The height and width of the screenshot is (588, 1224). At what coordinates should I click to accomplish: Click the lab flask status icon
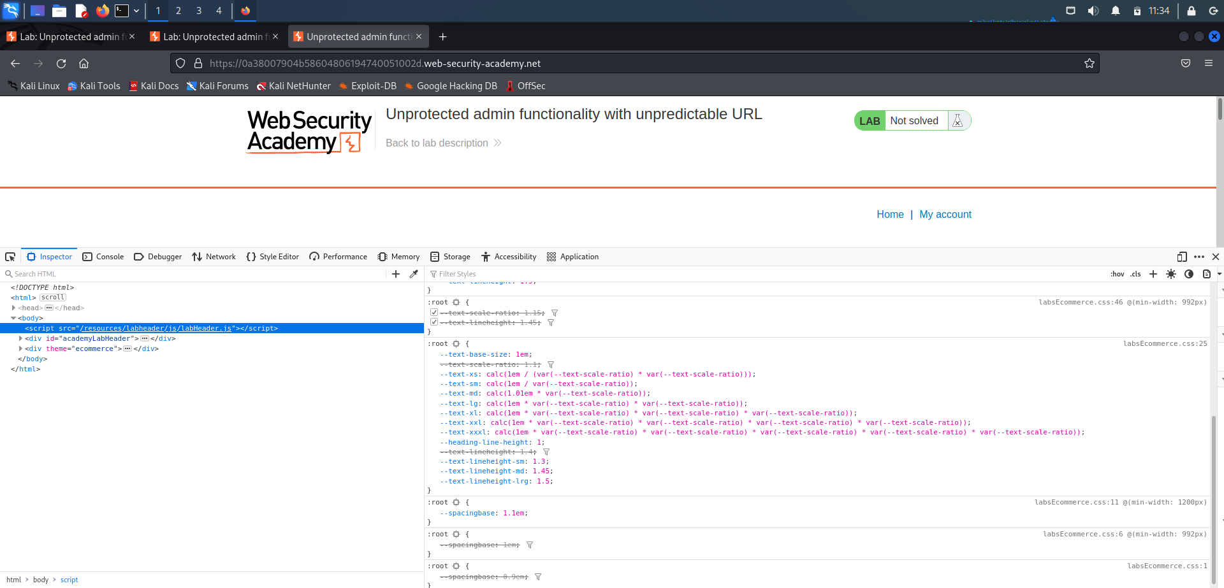(958, 120)
